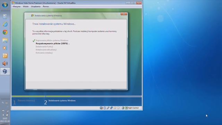Click 'Rozpakowywanie plików (100%)' step text
Viewport: 222px width, 125px height.
53,43
